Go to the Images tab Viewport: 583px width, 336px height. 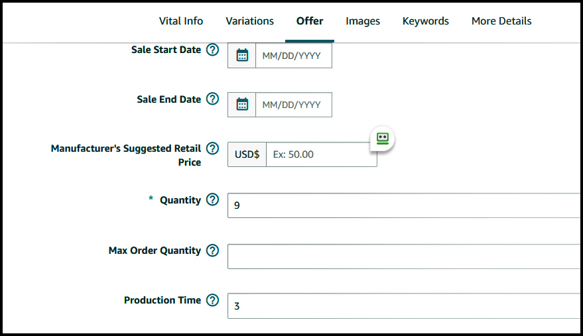[363, 21]
